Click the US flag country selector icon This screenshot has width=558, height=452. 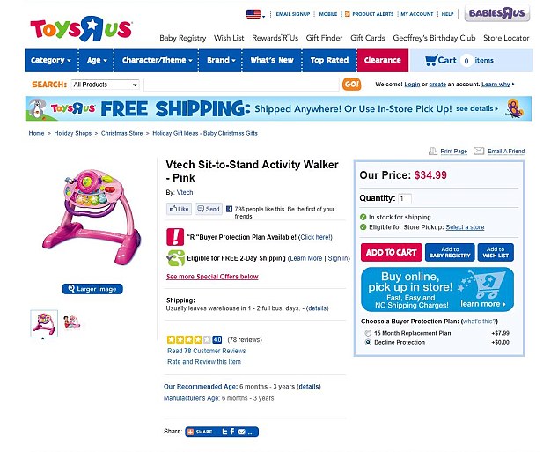(x=253, y=14)
